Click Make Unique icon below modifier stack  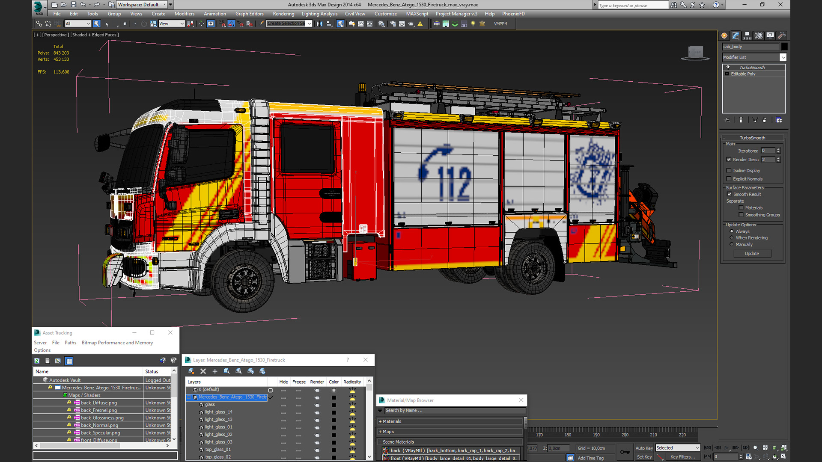click(755, 120)
